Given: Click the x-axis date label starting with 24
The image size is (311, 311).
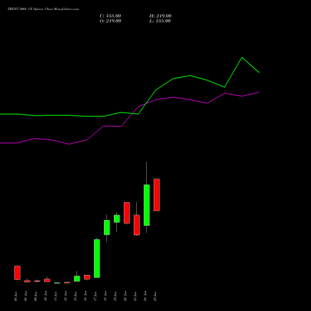Looking at the screenshot, I should coord(146,296).
